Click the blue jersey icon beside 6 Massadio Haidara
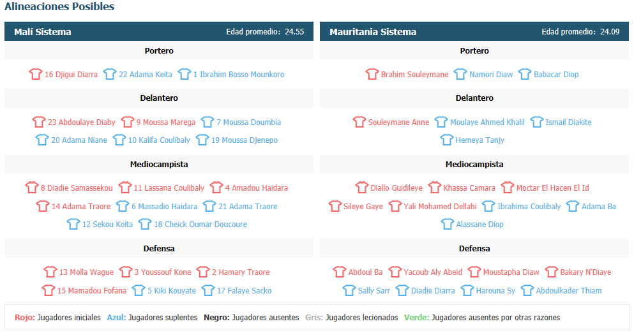This screenshot has width=634, height=333. [x=123, y=206]
